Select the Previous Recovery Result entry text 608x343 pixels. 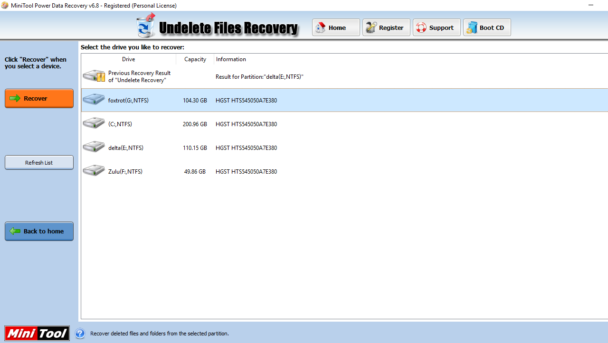(x=140, y=77)
